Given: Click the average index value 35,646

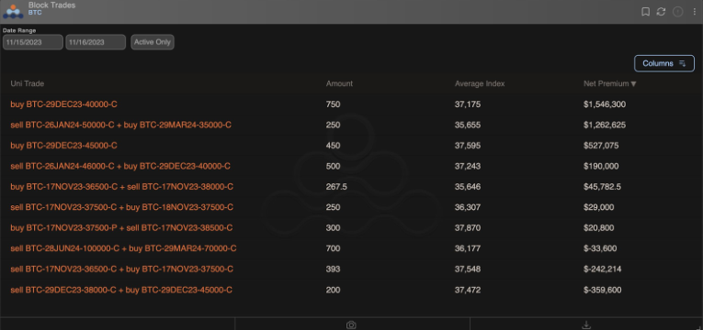Looking at the screenshot, I should 468,186.
